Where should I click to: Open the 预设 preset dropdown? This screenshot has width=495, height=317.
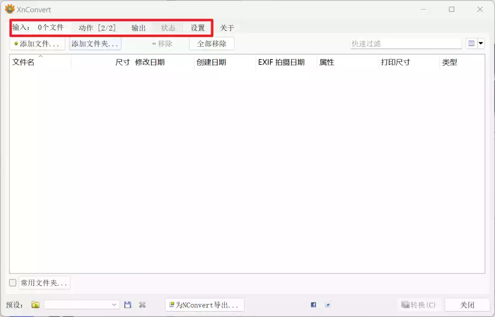[82, 305]
